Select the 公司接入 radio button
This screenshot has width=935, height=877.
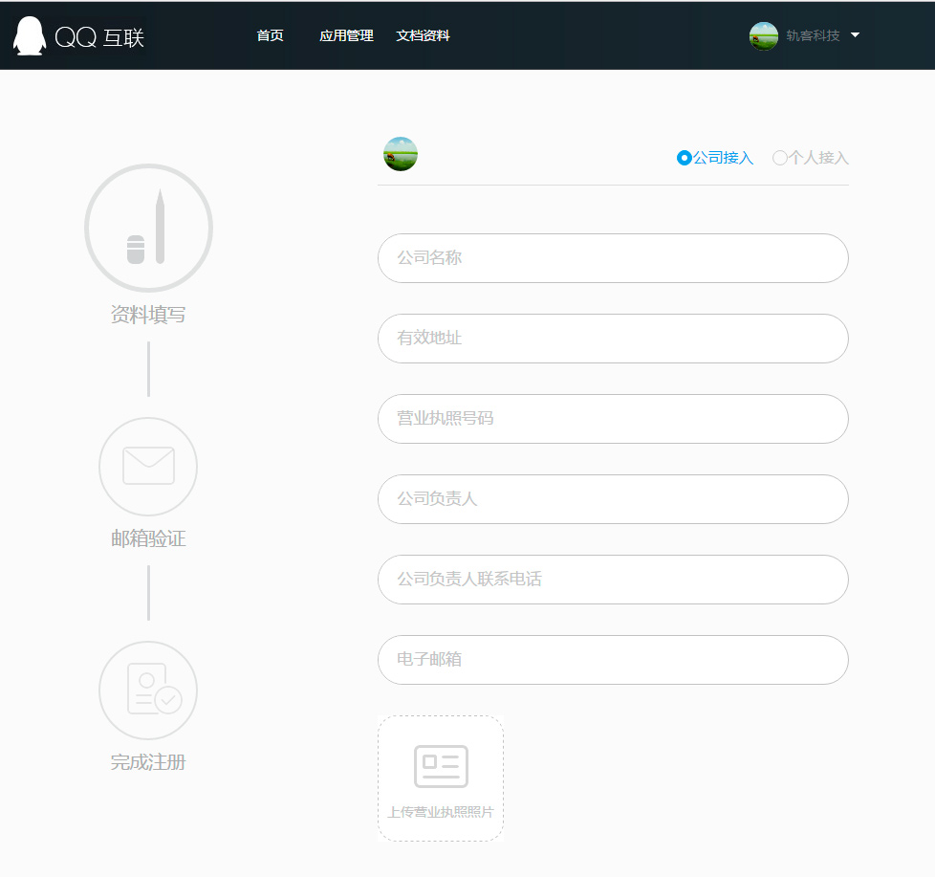pyautogui.click(x=685, y=158)
